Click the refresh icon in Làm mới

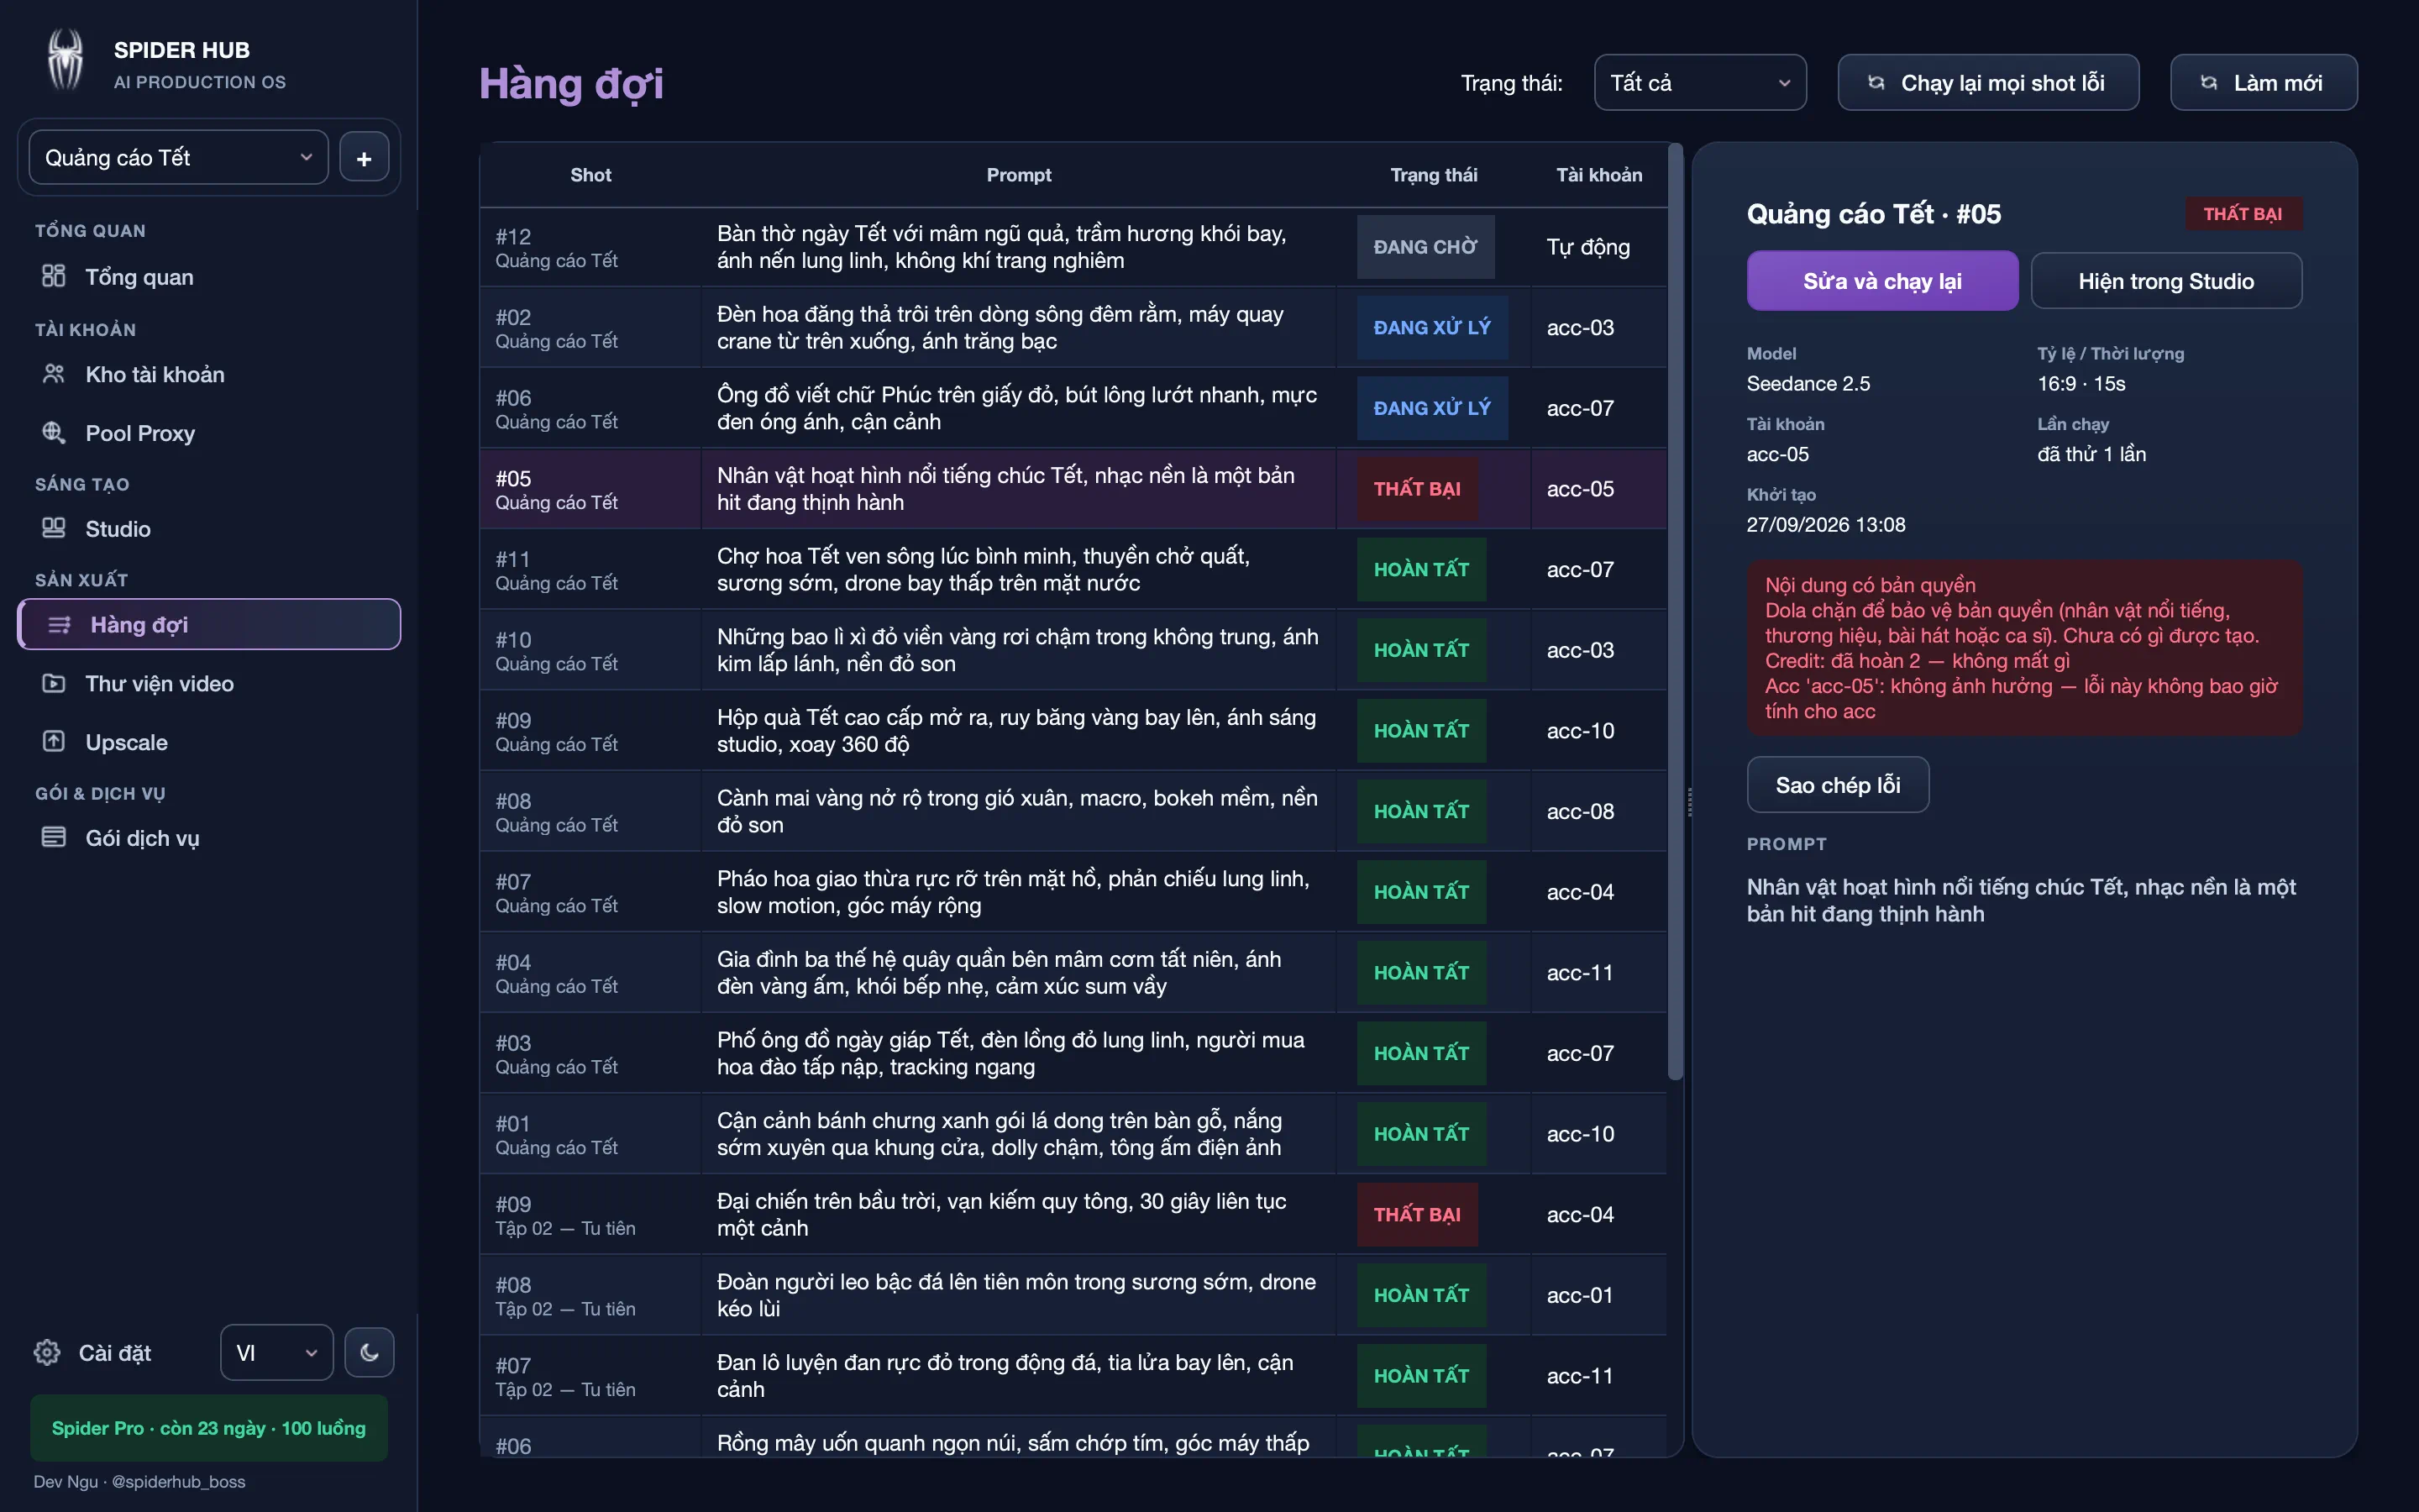coord(2209,83)
